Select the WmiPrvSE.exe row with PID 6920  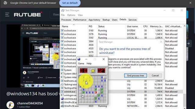click(x=122, y=106)
